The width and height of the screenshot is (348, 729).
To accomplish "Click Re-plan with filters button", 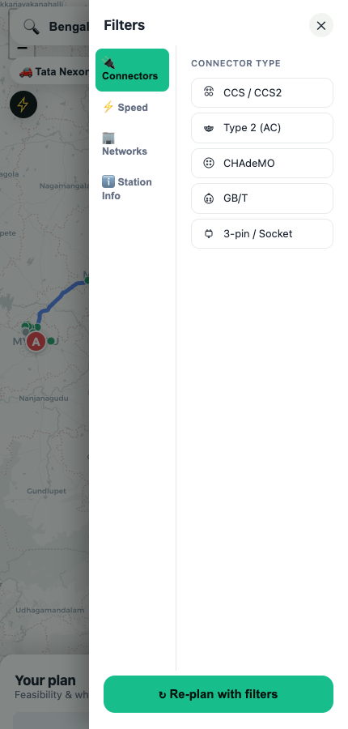I will [219, 694].
